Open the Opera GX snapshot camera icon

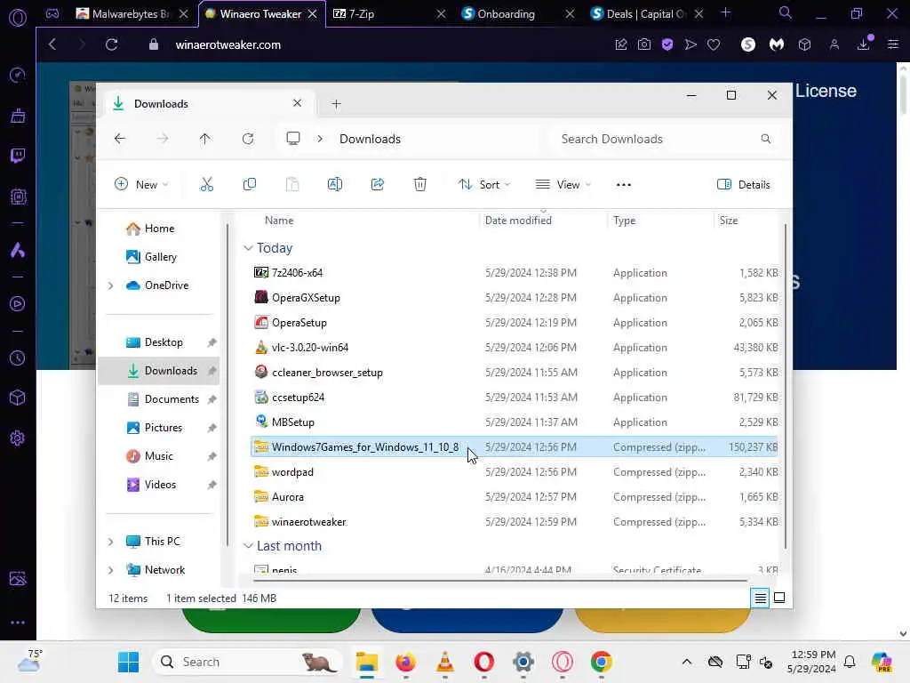[x=644, y=44]
